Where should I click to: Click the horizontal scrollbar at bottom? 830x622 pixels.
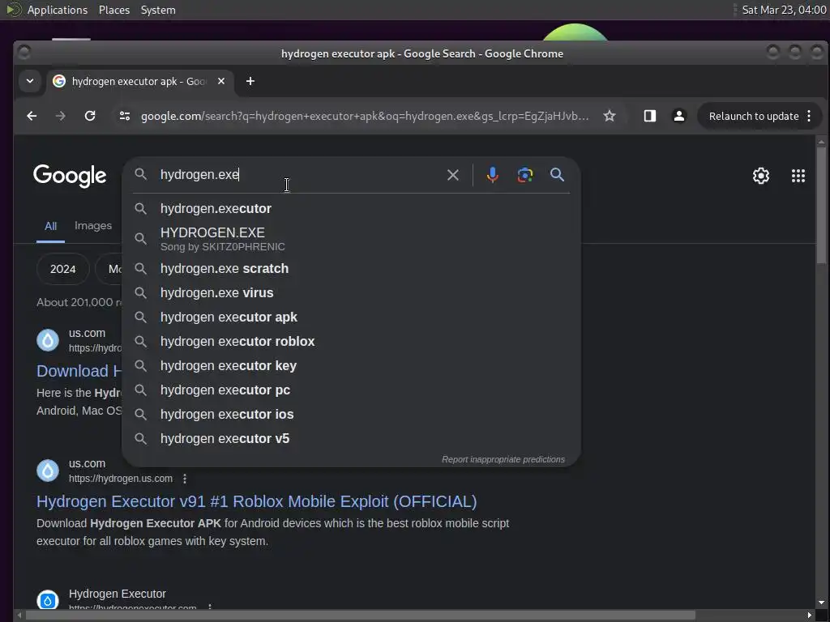[360, 616]
